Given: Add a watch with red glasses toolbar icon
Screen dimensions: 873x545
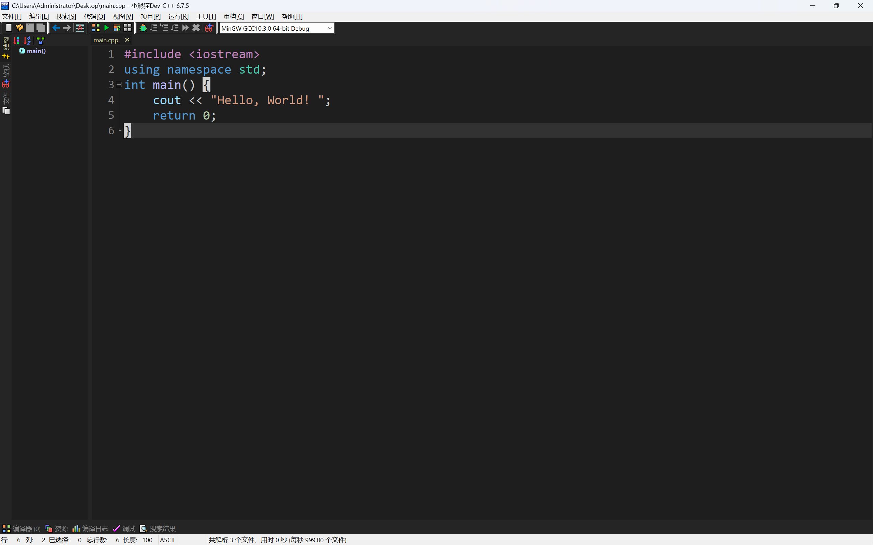Looking at the screenshot, I should [209, 28].
